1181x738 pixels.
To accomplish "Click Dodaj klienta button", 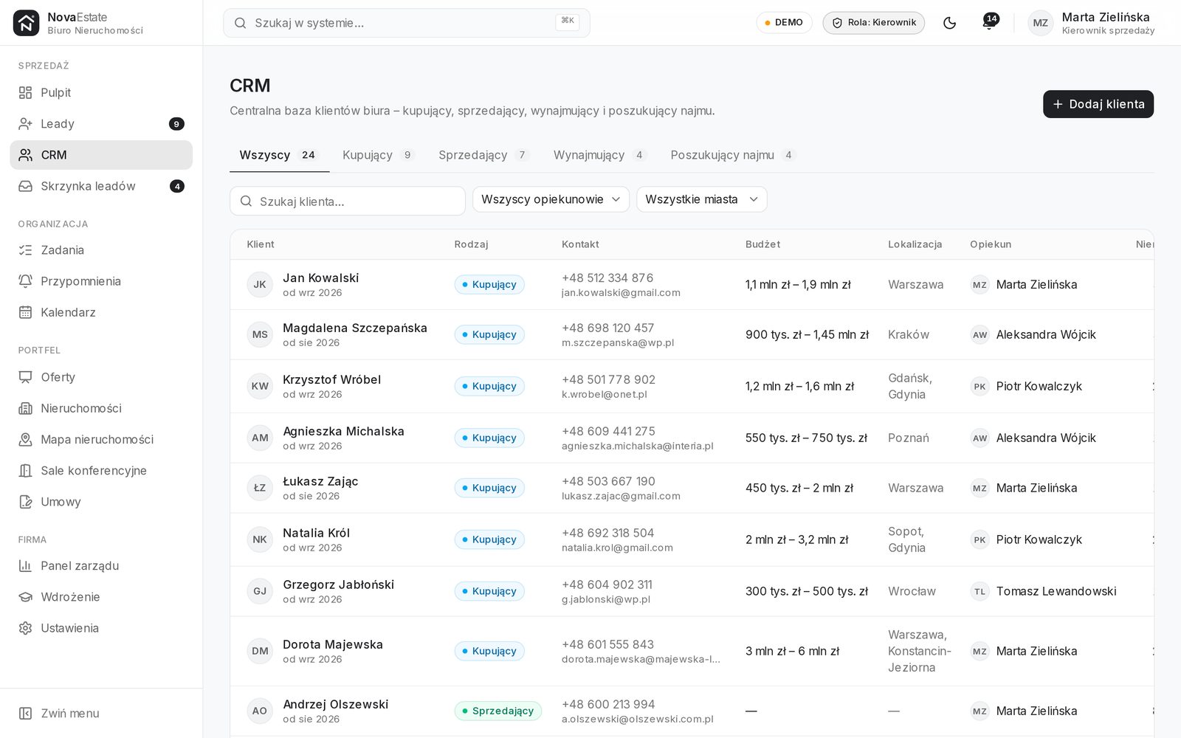I will 1098,104.
